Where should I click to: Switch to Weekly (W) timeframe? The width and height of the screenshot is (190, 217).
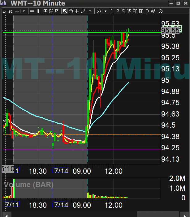pyautogui.click(x=153, y=11)
